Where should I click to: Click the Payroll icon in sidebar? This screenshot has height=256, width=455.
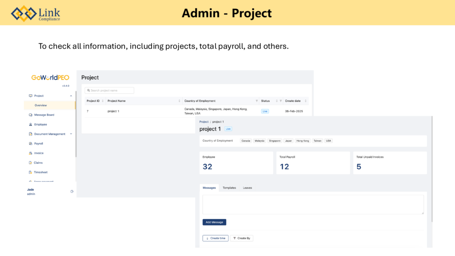[30, 144]
